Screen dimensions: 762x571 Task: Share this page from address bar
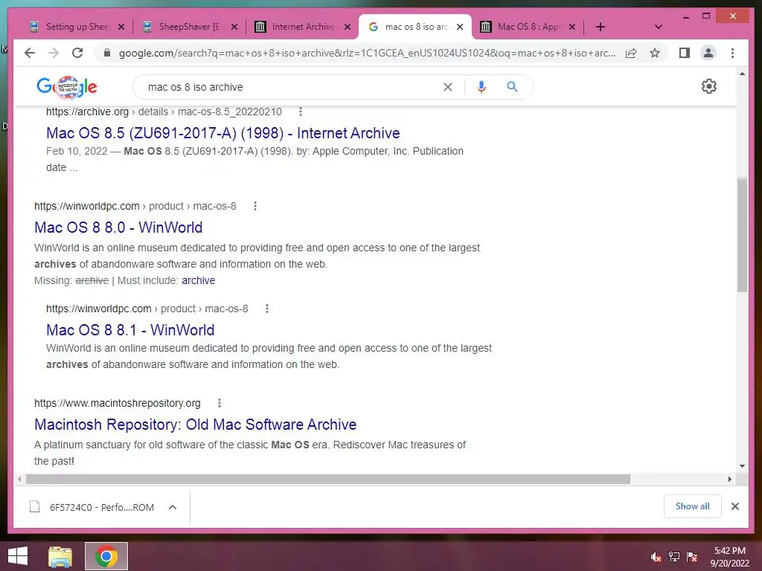[x=631, y=53]
